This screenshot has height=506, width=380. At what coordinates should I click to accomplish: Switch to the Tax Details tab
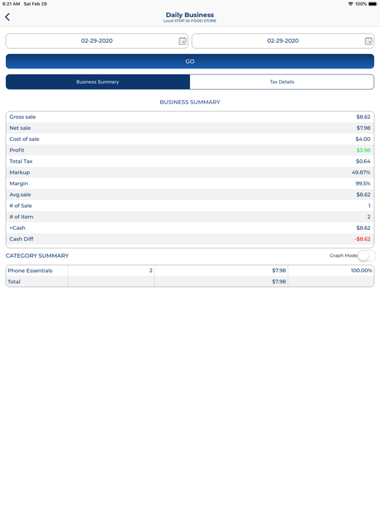[x=282, y=82]
